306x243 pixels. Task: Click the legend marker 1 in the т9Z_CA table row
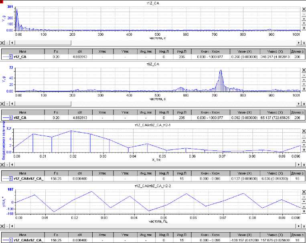[x=11, y=118]
